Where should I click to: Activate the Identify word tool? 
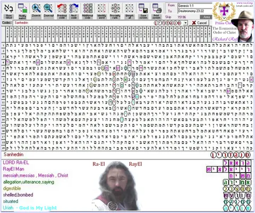[101, 11]
